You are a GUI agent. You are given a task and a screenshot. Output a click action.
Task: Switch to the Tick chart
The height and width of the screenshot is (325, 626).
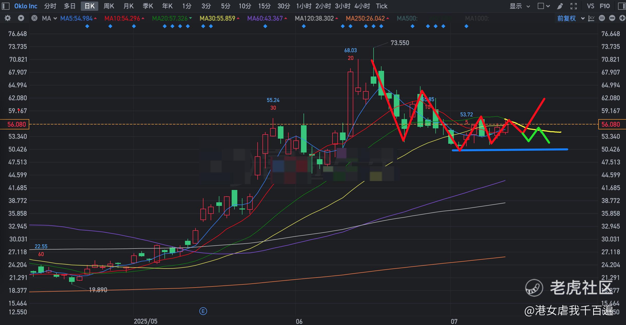pyautogui.click(x=382, y=6)
